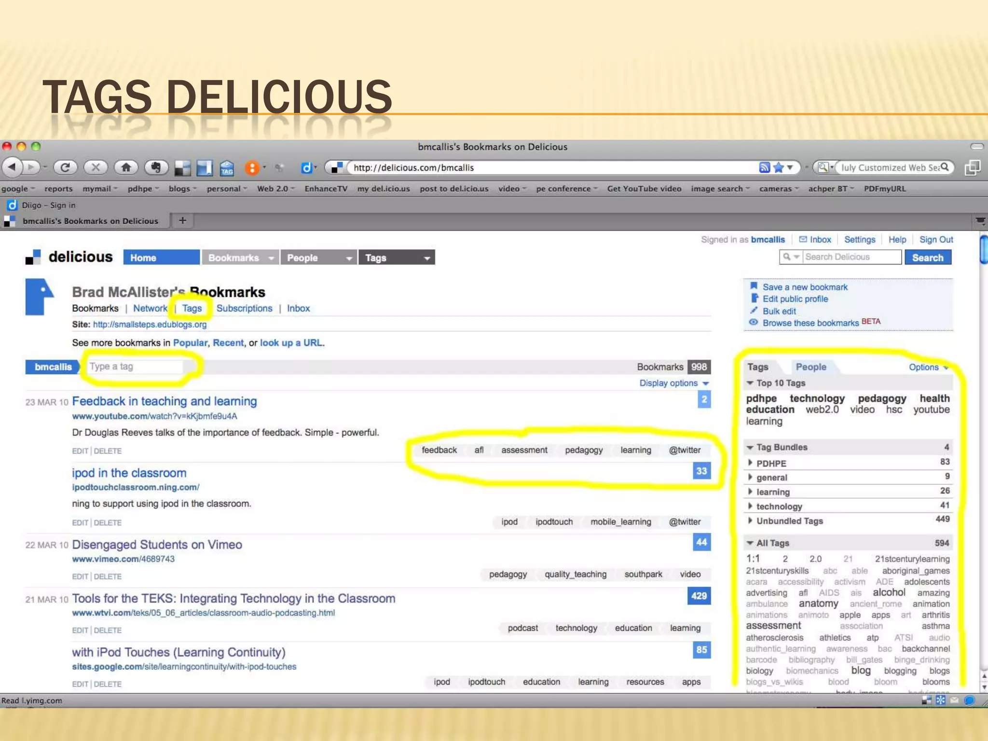Screen dimensions: 988x741
Task: Click the Delicious checkered bookmarks icon
Action: pyautogui.click(x=182, y=168)
